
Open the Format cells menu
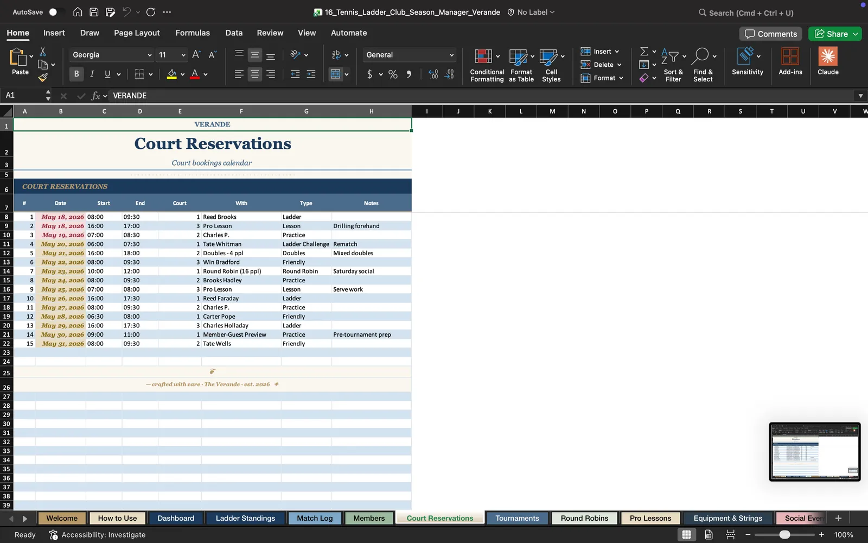click(x=602, y=78)
